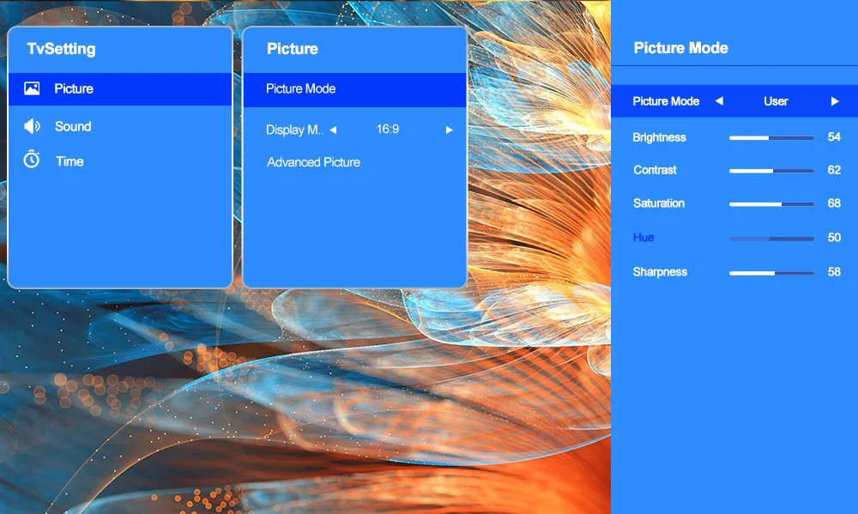Click the 16:9 display mode value

(x=388, y=130)
